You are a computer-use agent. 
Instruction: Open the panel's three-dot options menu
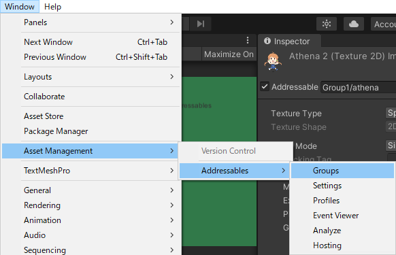pos(248,40)
